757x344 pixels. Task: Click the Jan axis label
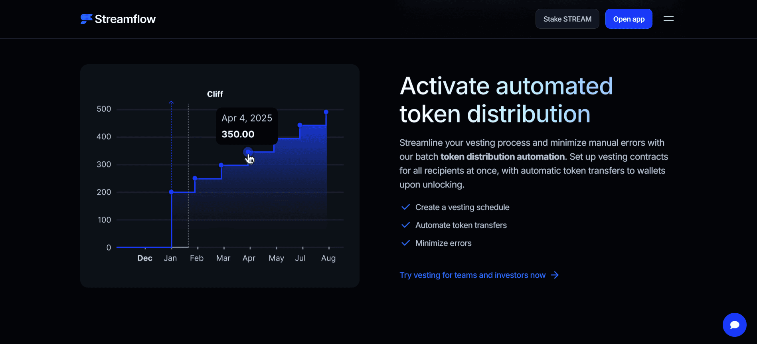pyautogui.click(x=170, y=258)
